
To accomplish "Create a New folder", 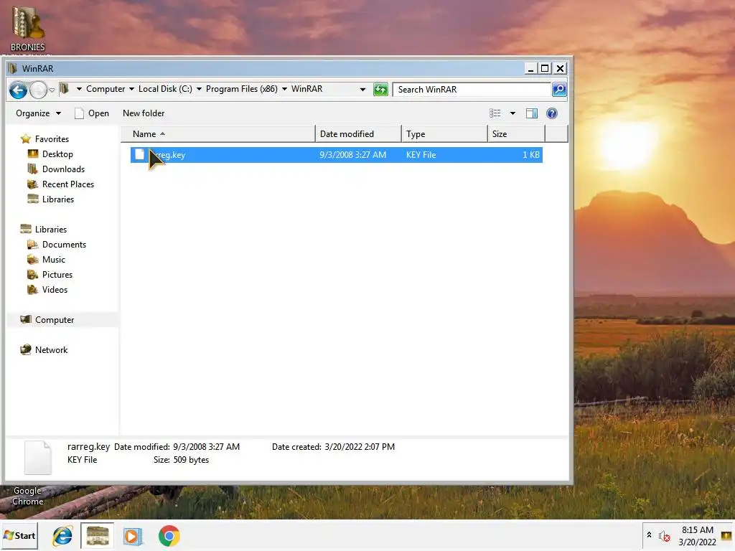I will [x=144, y=113].
